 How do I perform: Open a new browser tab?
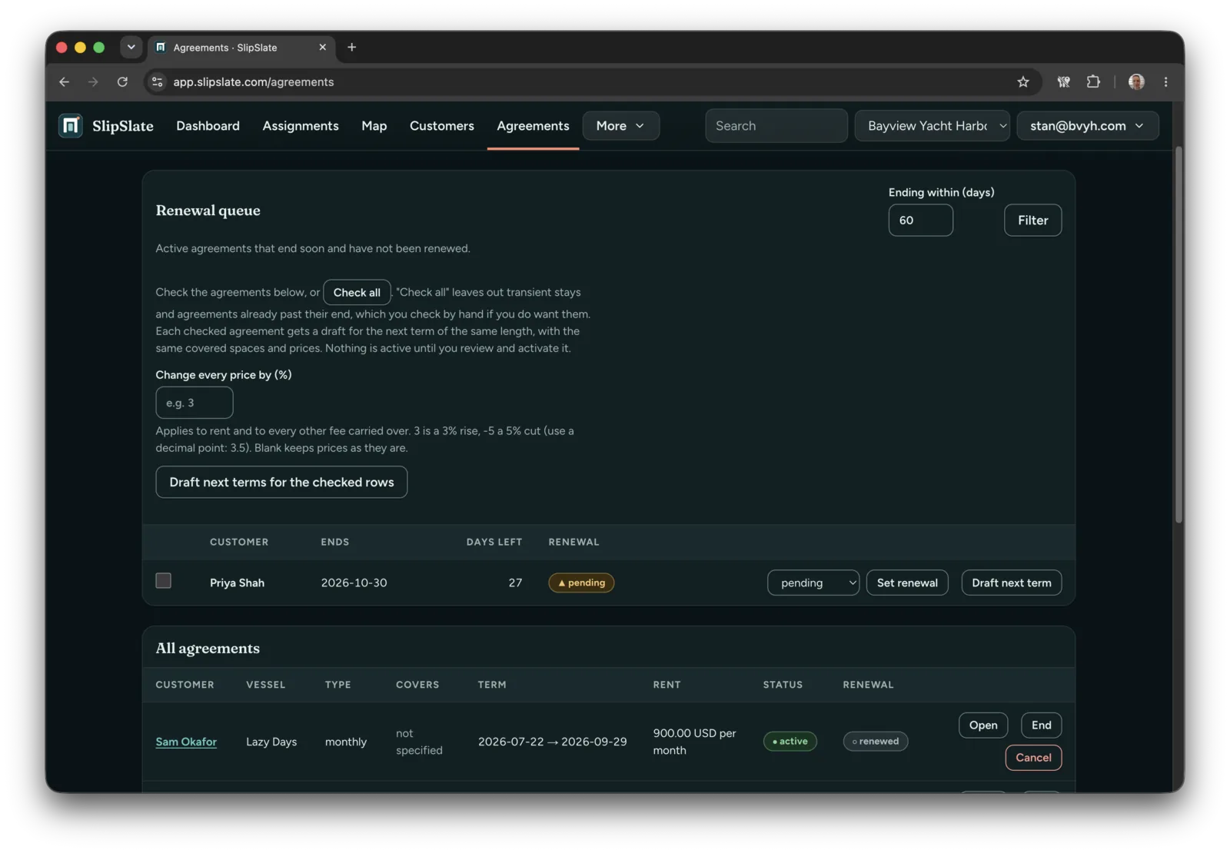pos(351,47)
